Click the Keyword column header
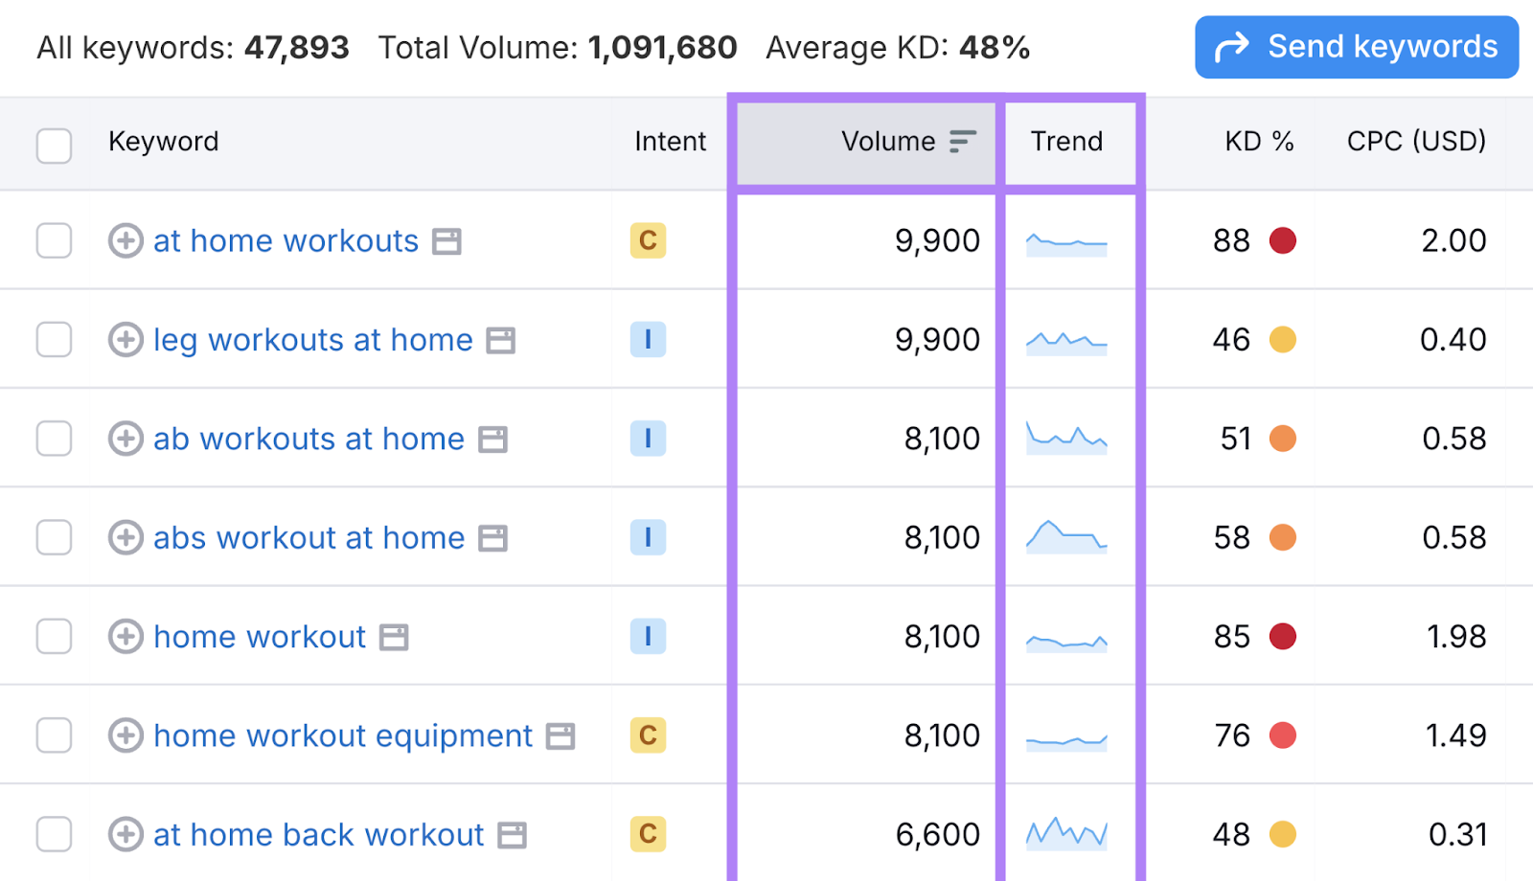The height and width of the screenshot is (881, 1533). coord(163,140)
